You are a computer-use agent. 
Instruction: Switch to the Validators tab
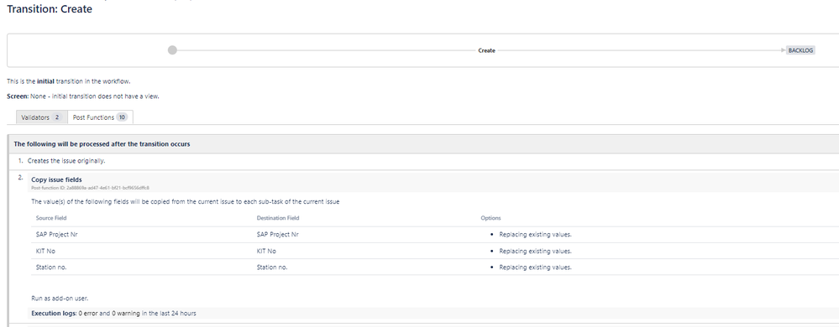42,117
